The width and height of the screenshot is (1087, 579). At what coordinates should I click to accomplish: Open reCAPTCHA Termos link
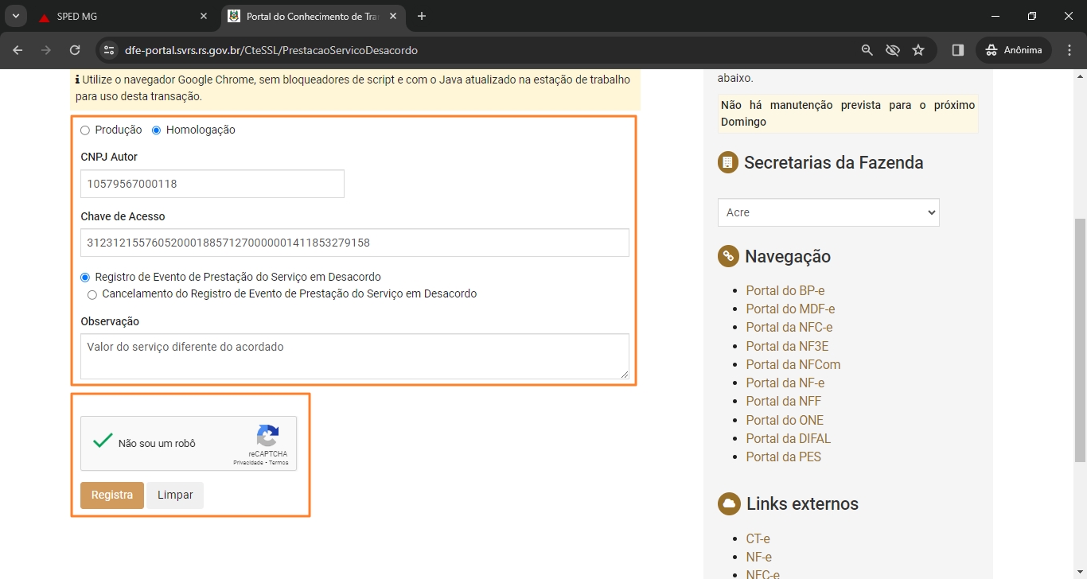[x=279, y=462]
